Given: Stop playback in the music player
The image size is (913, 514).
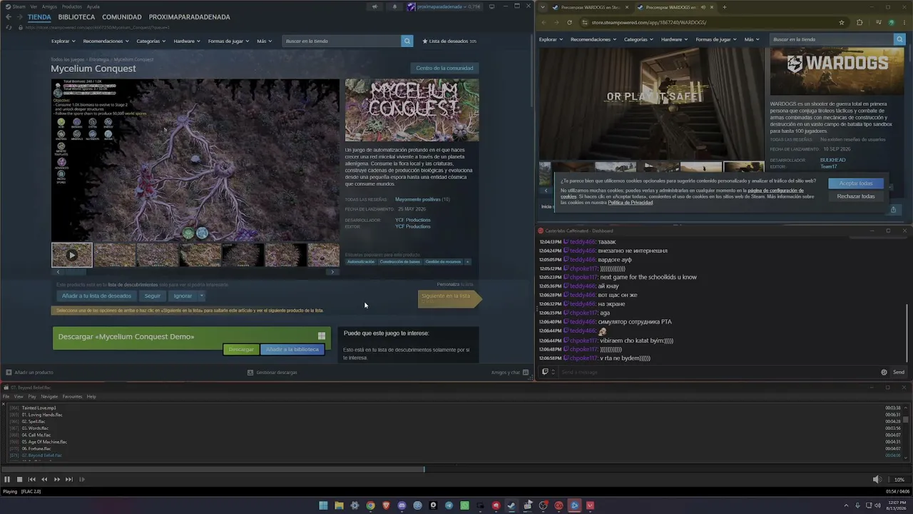Looking at the screenshot, I should point(19,480).
